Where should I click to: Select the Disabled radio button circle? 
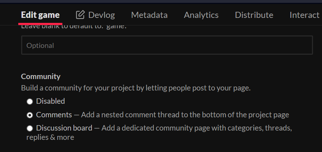30,102
